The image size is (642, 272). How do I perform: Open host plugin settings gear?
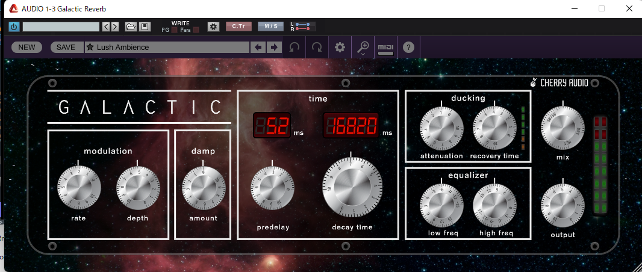213,27
